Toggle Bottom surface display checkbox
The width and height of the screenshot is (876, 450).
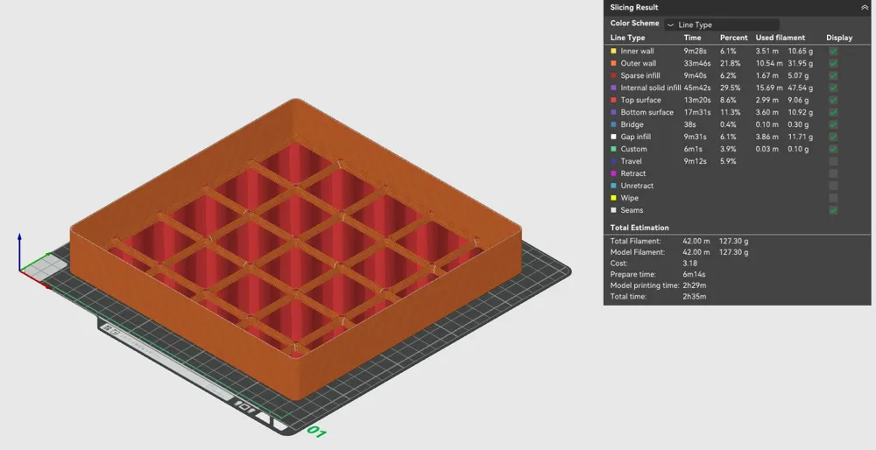tap(833, 112)
